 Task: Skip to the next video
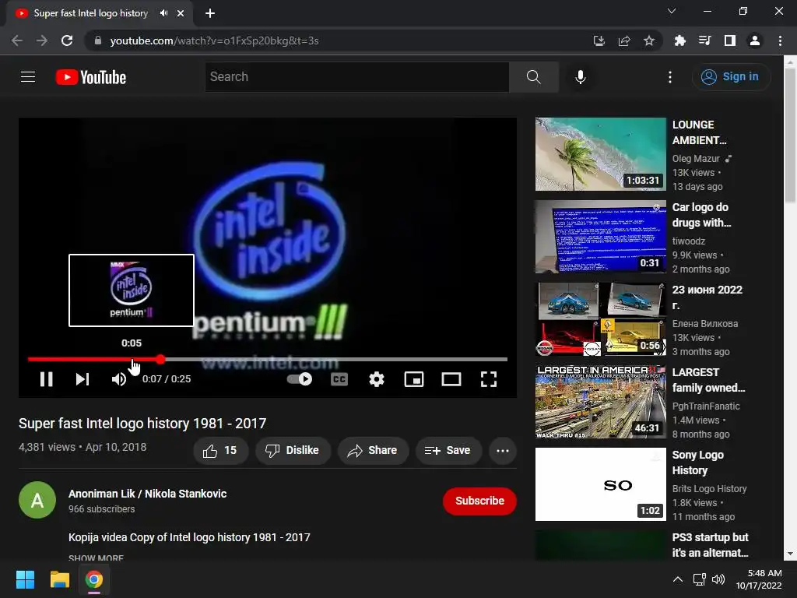click(83, 379)
